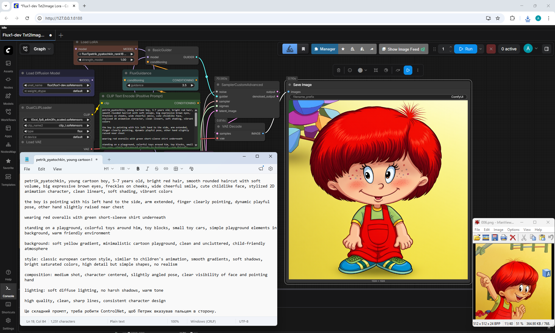This screenshot has width=555, height=333.
Task: Click the delete trash icon in node toolbar
Action: (x=338, y=70)
